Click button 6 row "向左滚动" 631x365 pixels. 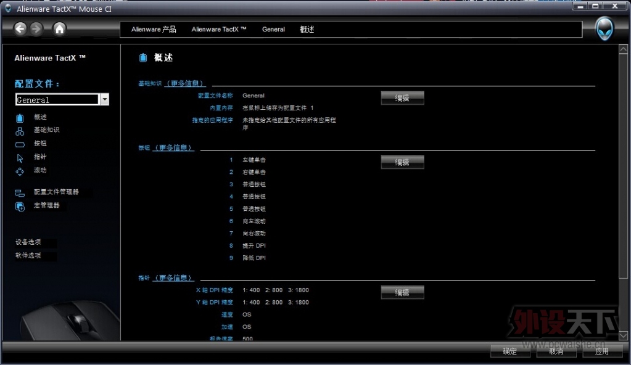click(x=254, y=221)
